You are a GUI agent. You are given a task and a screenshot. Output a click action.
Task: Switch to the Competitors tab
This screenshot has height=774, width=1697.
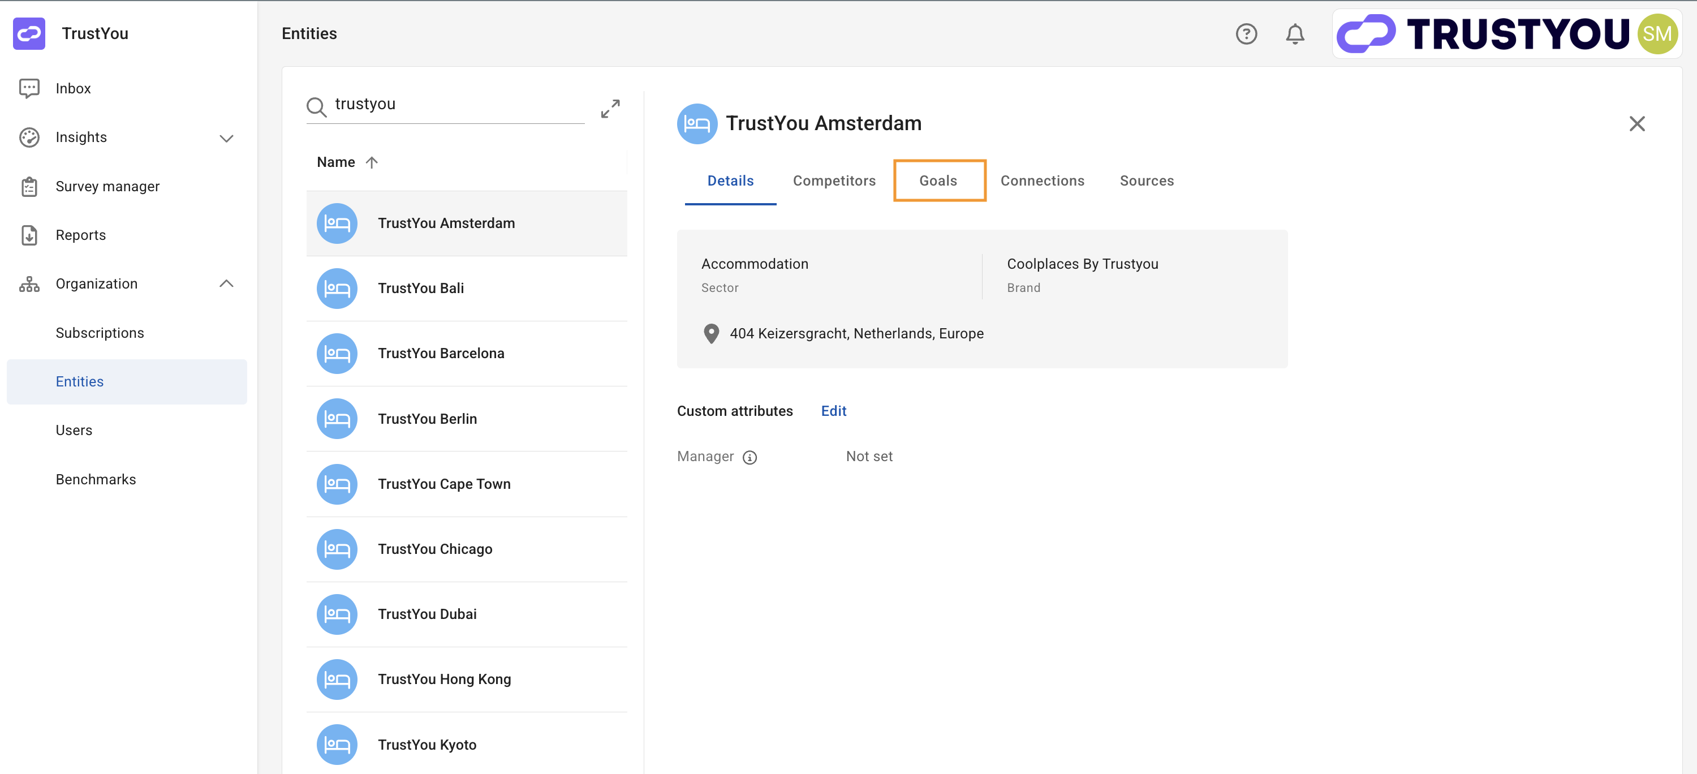click(834, 181)
